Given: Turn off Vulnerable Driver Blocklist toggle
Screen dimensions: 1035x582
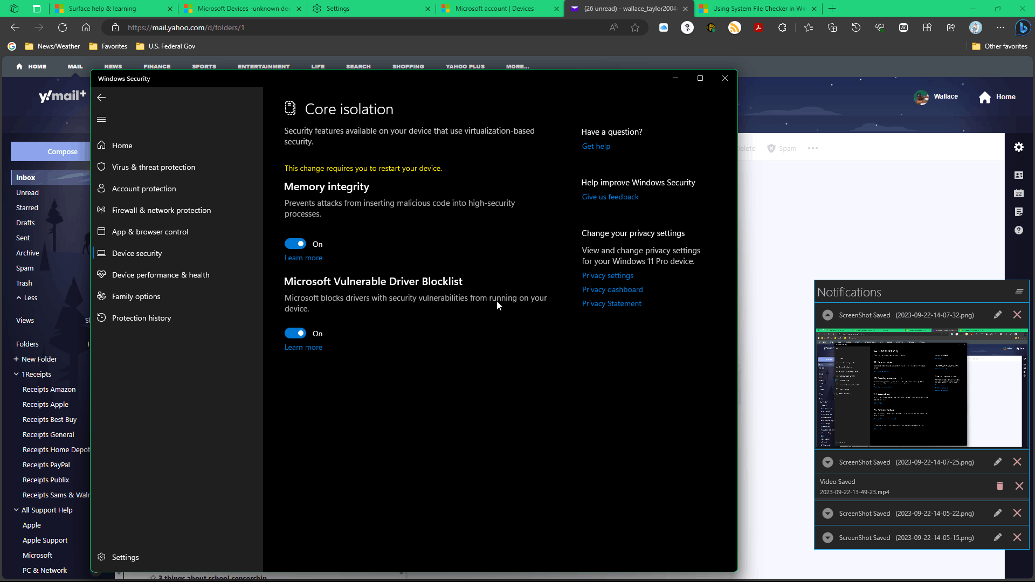Looking at the screenshot, I should pyautogui.click(x=295, y=333).
